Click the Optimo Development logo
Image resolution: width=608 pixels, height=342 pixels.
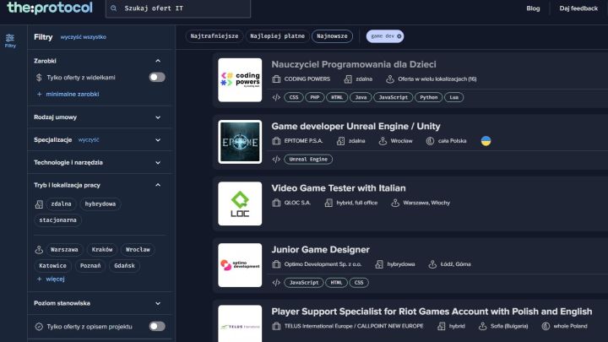pyautogui.click(x=240, y=265)
